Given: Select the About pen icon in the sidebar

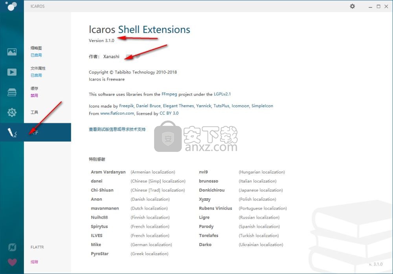Looking at the screenshot, I should coord(12,133).
